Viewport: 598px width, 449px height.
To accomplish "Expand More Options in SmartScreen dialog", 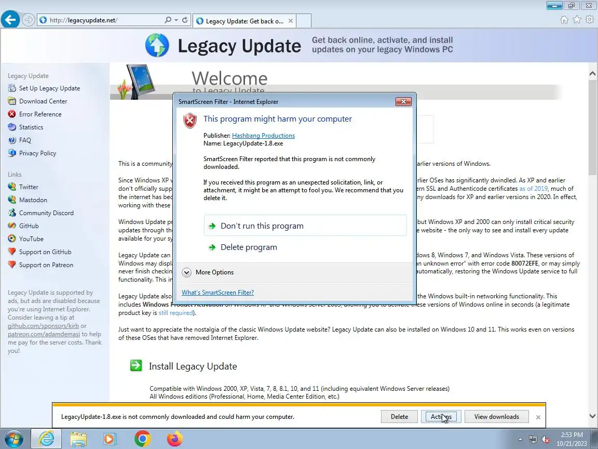I will (208, 272).
